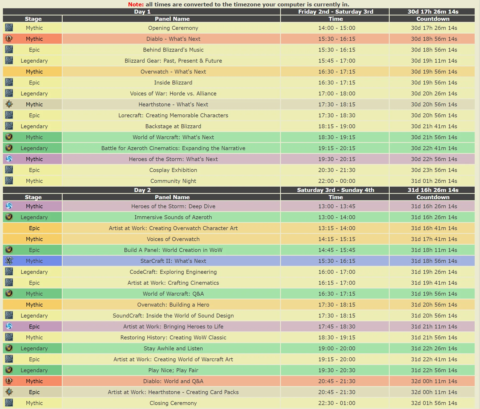Click Hearthstone icon in Creating Card Packs row
Viewport: 480px width, 409px height.
[9, 392]
